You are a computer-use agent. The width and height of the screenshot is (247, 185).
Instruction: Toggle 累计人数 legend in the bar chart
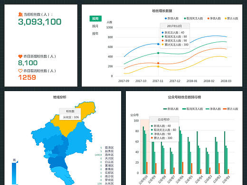pos(230,109)
